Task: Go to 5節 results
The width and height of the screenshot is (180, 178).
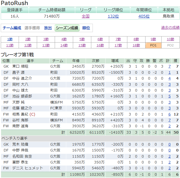Action: [x=82, y=39]
